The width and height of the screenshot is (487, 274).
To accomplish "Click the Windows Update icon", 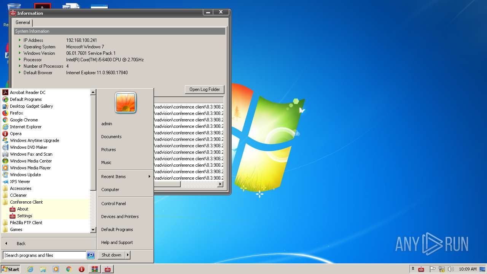I will 5,175.
